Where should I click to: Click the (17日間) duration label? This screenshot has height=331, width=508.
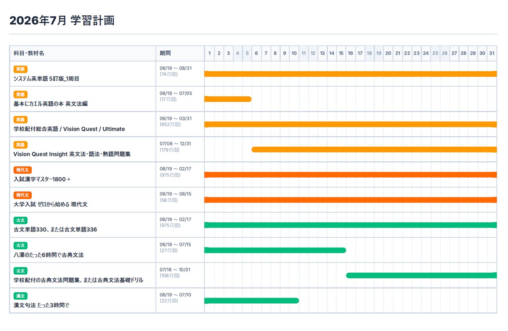(x=168, y=100)
